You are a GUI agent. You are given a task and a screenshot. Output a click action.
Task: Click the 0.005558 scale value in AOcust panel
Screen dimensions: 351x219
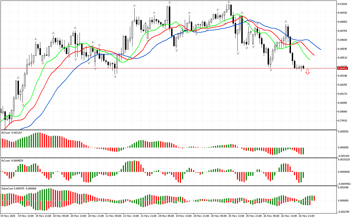[x=343, y=132]
